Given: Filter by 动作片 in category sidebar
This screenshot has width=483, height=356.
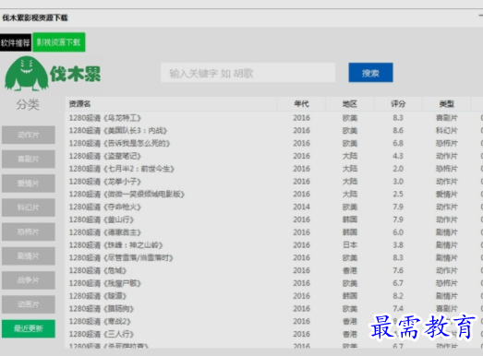Looking at the screenshot, I should coord(29,135).
